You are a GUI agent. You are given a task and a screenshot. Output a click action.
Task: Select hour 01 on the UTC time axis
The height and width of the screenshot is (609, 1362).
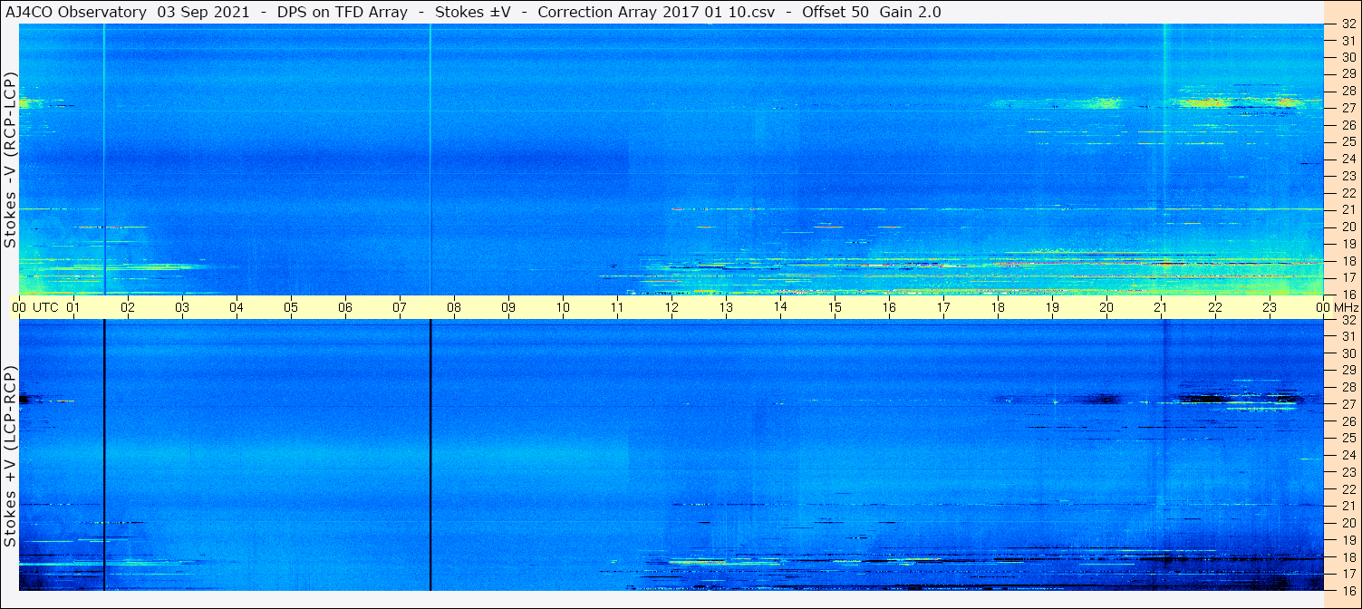coord(73,307)
